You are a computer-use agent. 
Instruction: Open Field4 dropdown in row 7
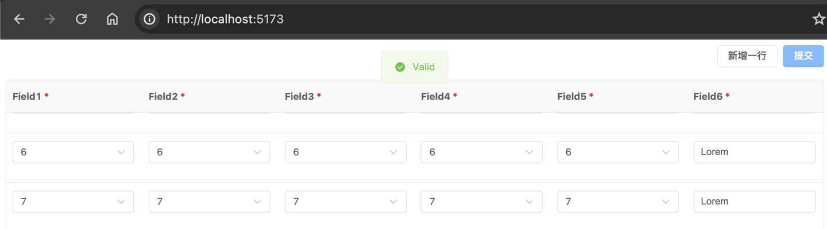tap(481, 202)
